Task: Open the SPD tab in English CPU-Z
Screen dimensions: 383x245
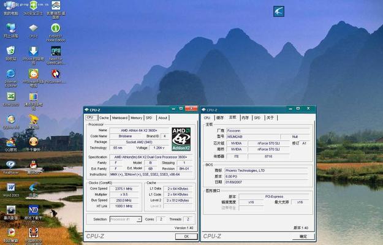Action: pos(149,118)
